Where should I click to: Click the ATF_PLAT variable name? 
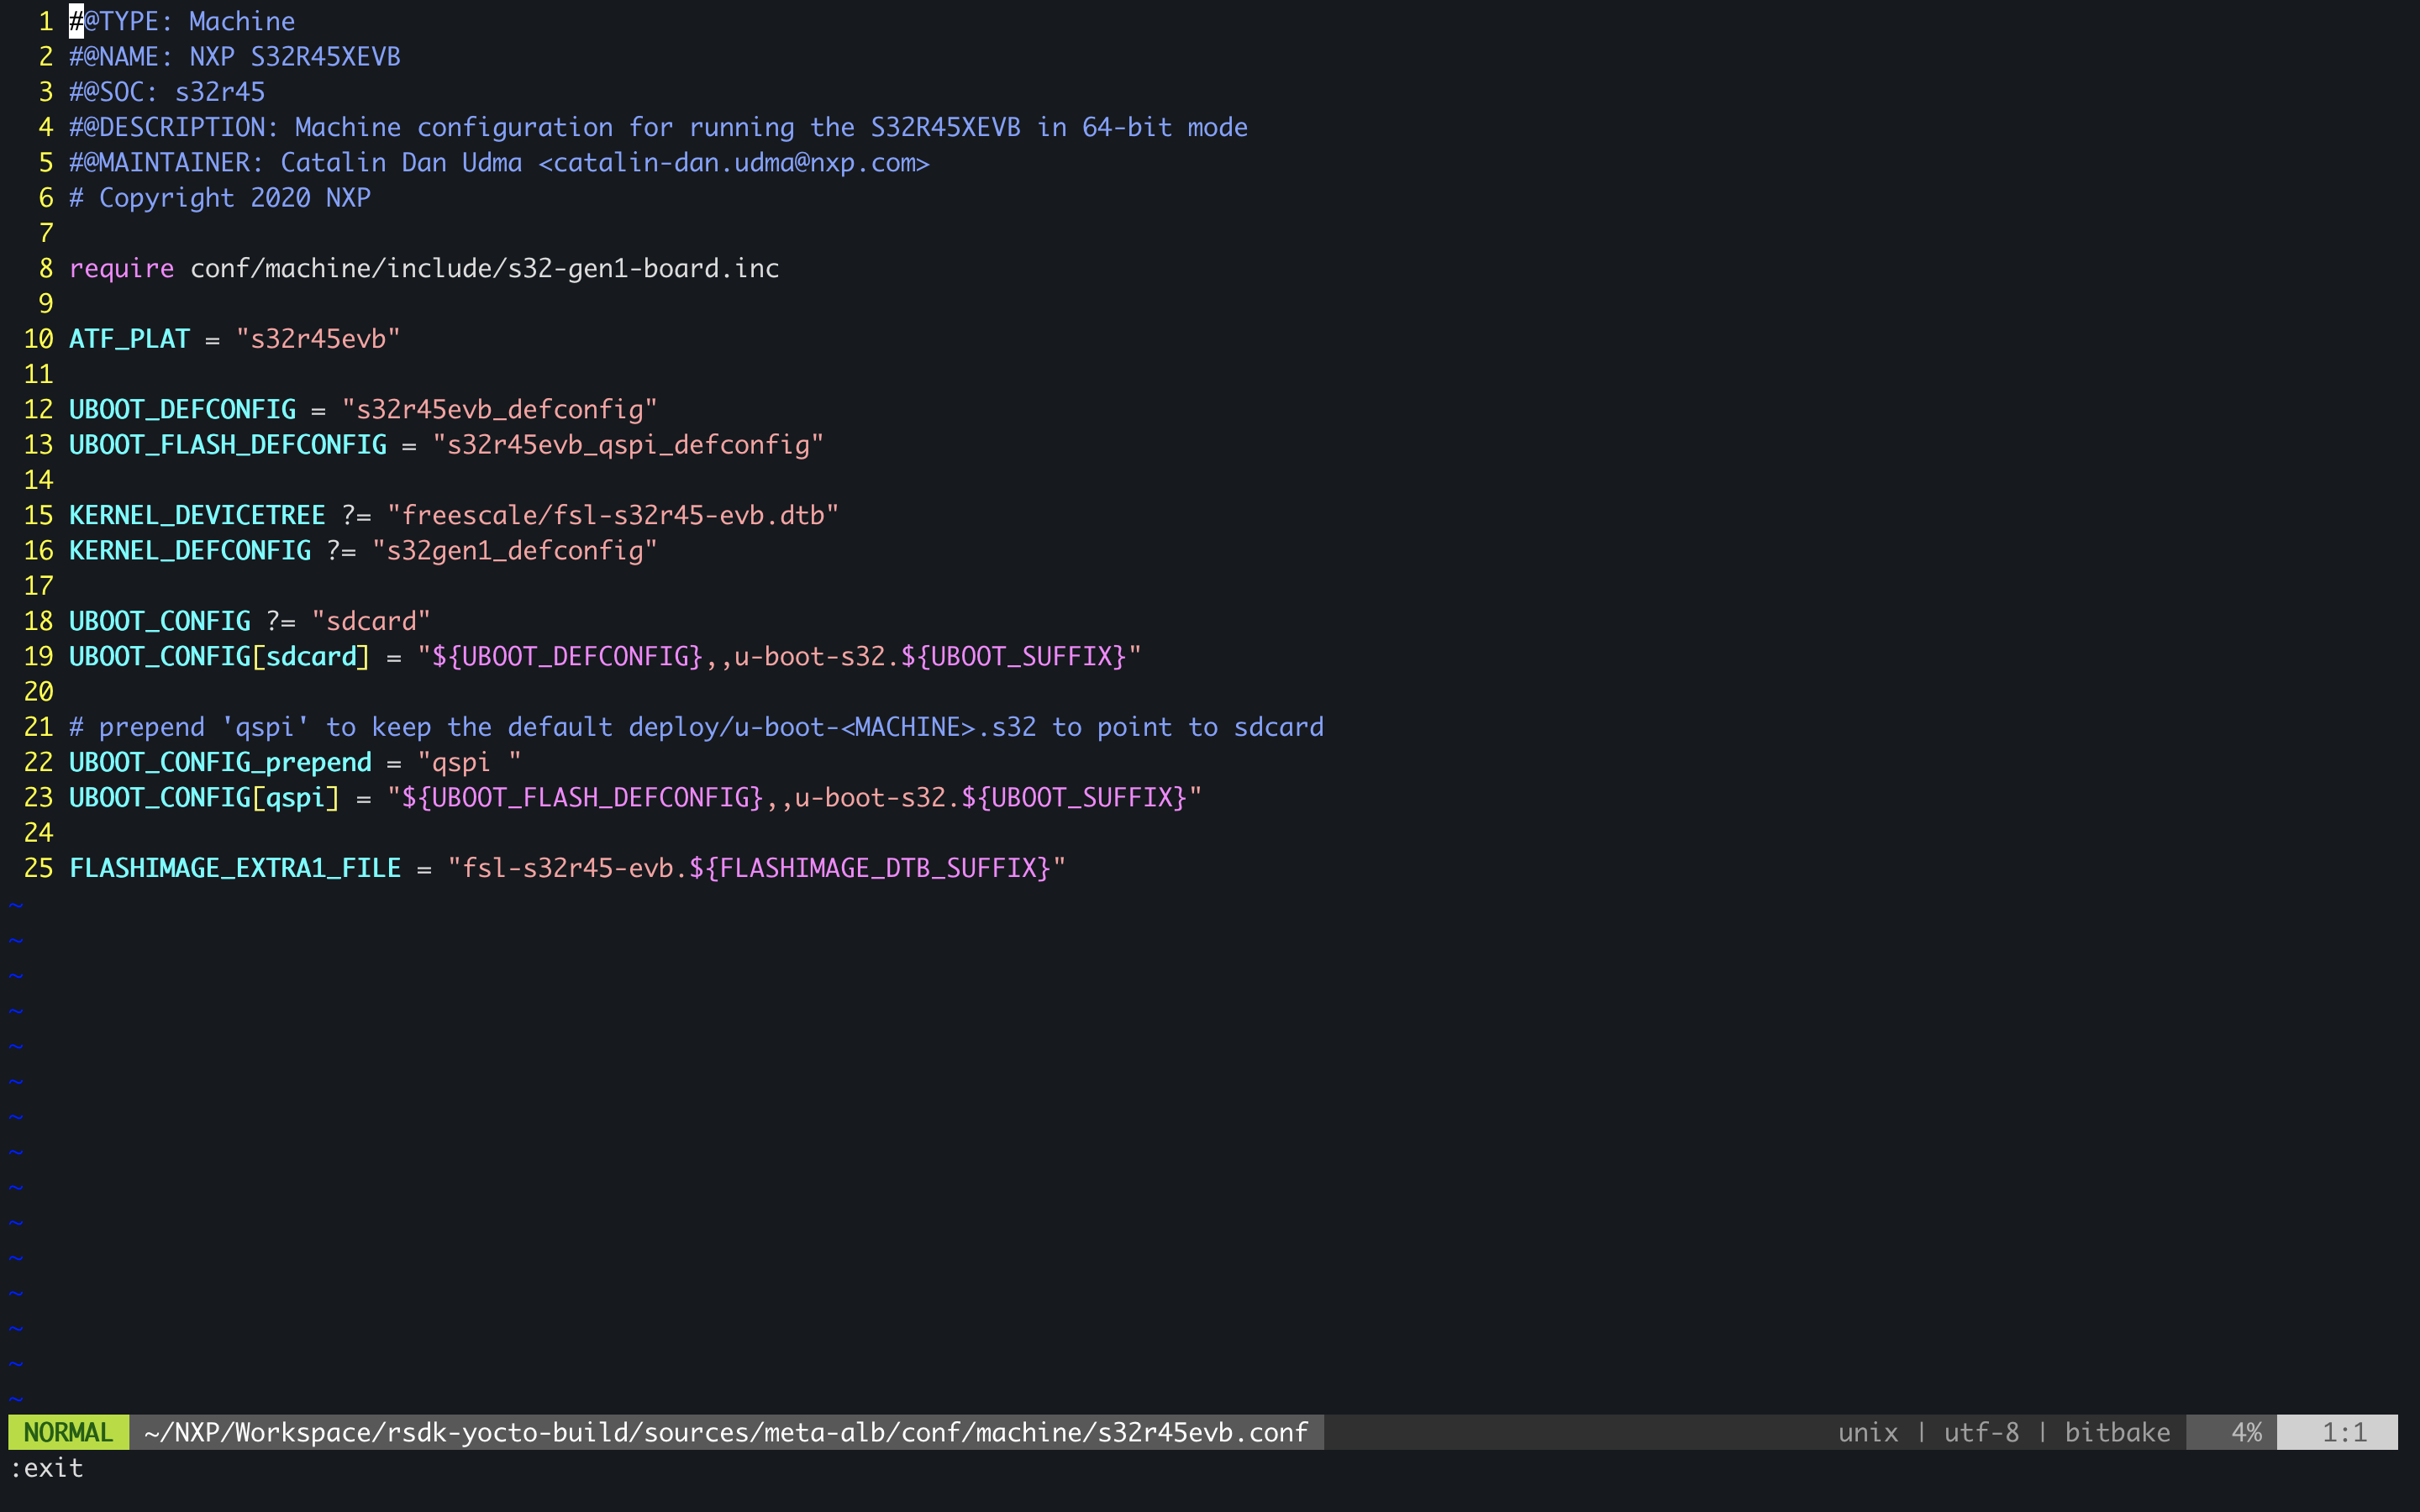point(129,339)
